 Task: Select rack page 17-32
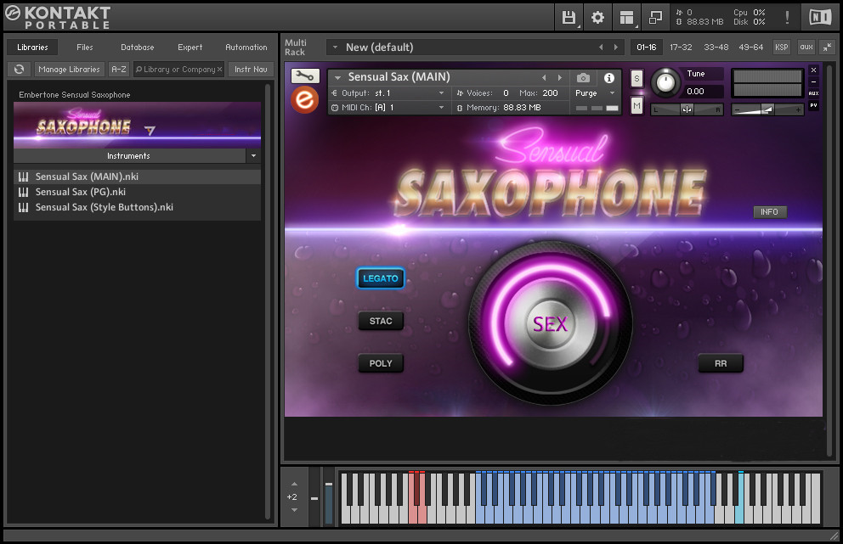point(681,48)
